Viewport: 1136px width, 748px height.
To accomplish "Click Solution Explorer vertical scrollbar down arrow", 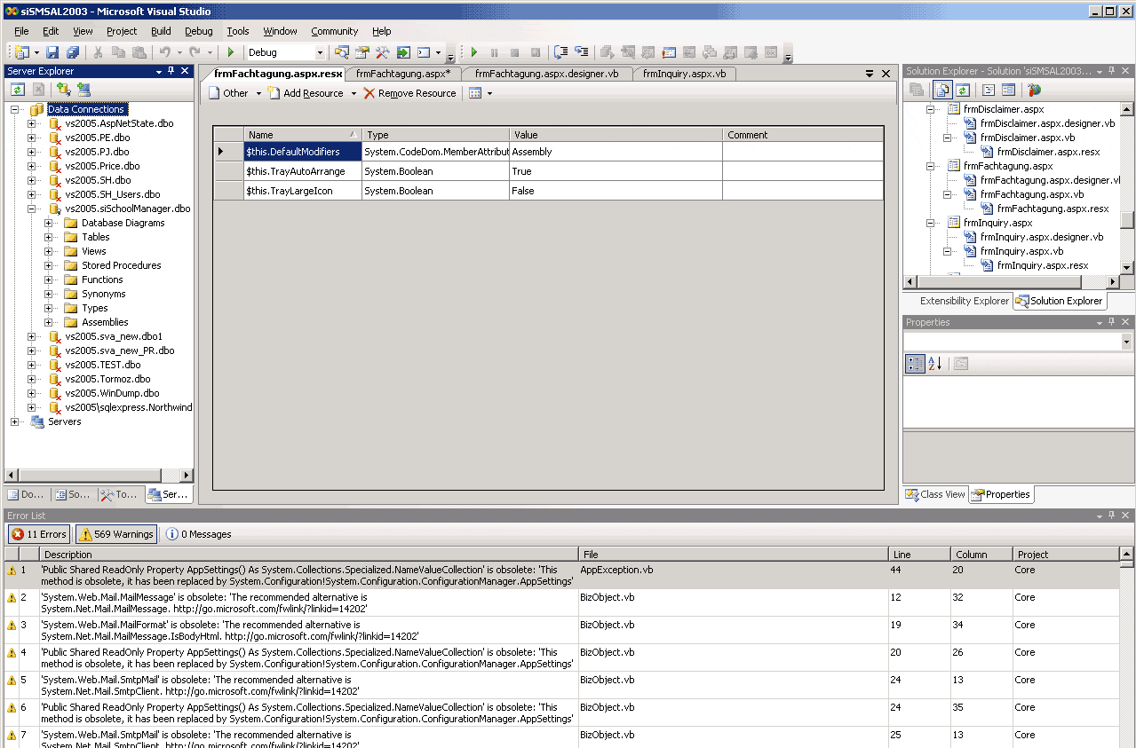I will click(1126, 267).
